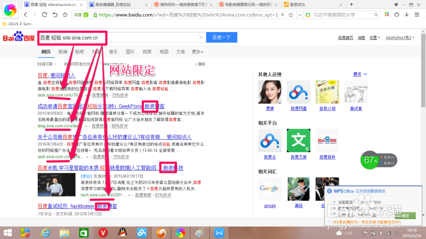Viewport: 426px width, 239px height.
Task: Click the cloud sync icon
Action: (397, 14)
